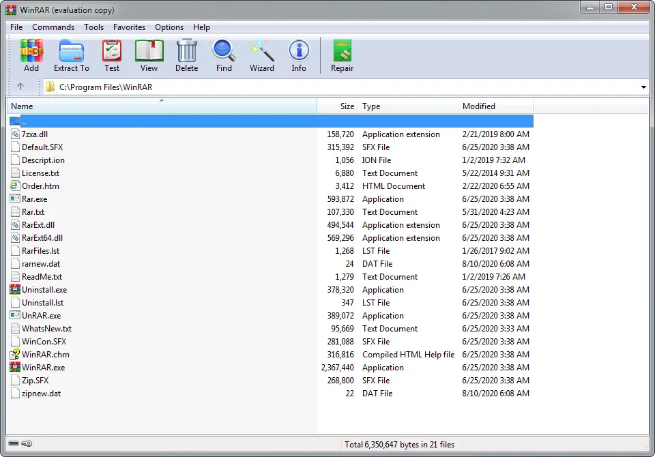This screenshot has width=655, height=457.
Task: Open the Commands menu
Action: [x=53, y=27]
